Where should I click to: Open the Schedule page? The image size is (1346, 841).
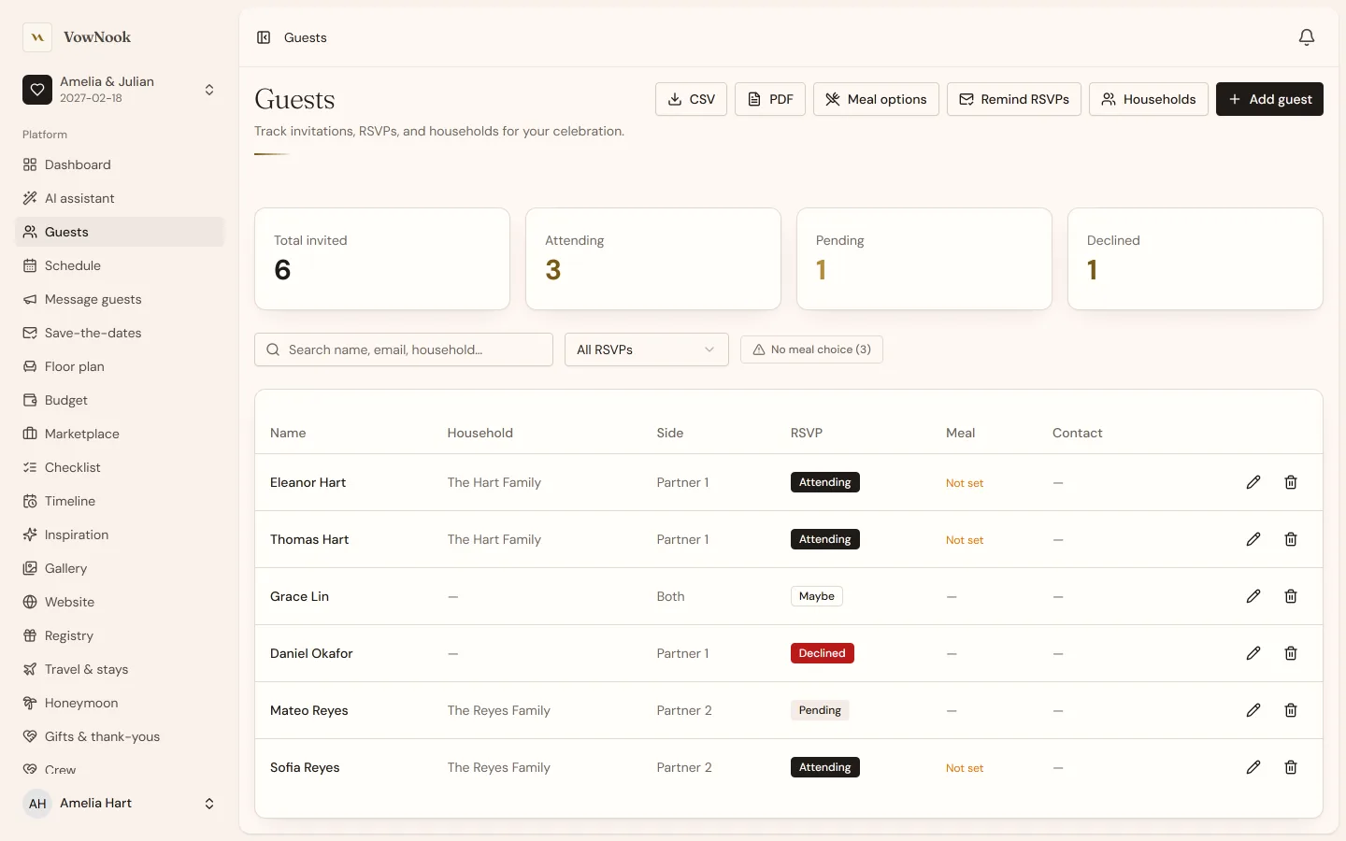120,265
